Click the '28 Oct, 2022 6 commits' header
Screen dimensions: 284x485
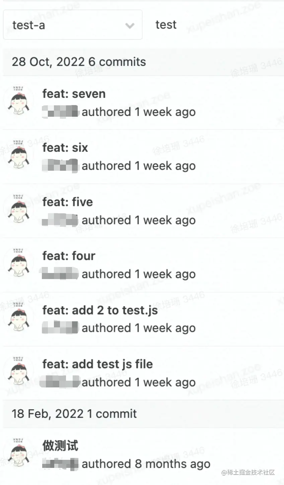tap(79, 62)
